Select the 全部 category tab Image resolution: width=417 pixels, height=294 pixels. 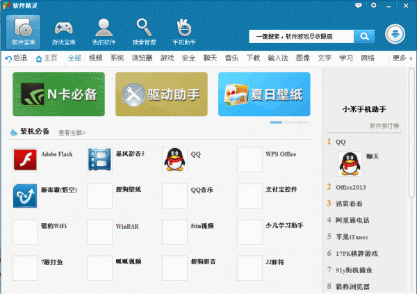[75, 58]
